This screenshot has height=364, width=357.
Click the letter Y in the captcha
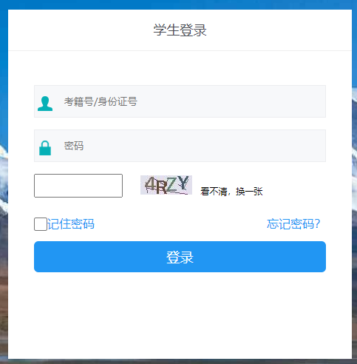(183, 183)
